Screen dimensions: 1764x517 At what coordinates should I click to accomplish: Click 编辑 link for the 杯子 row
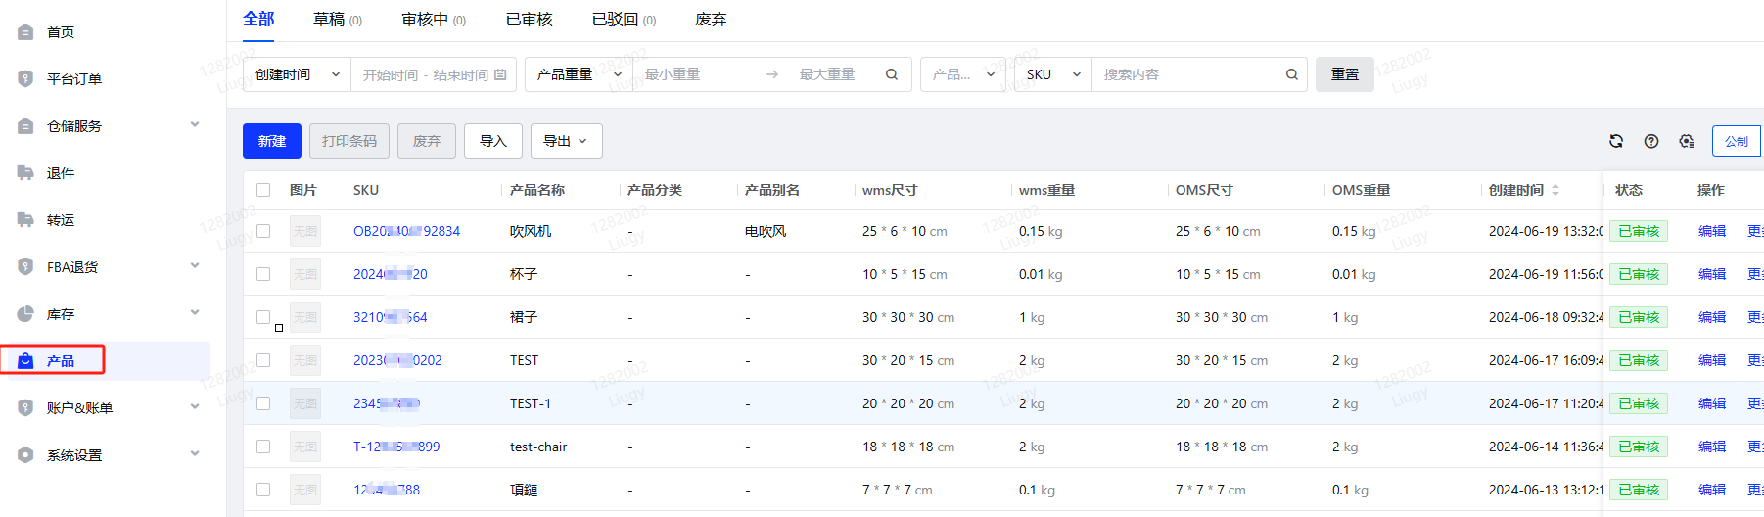click(1711, 274)
